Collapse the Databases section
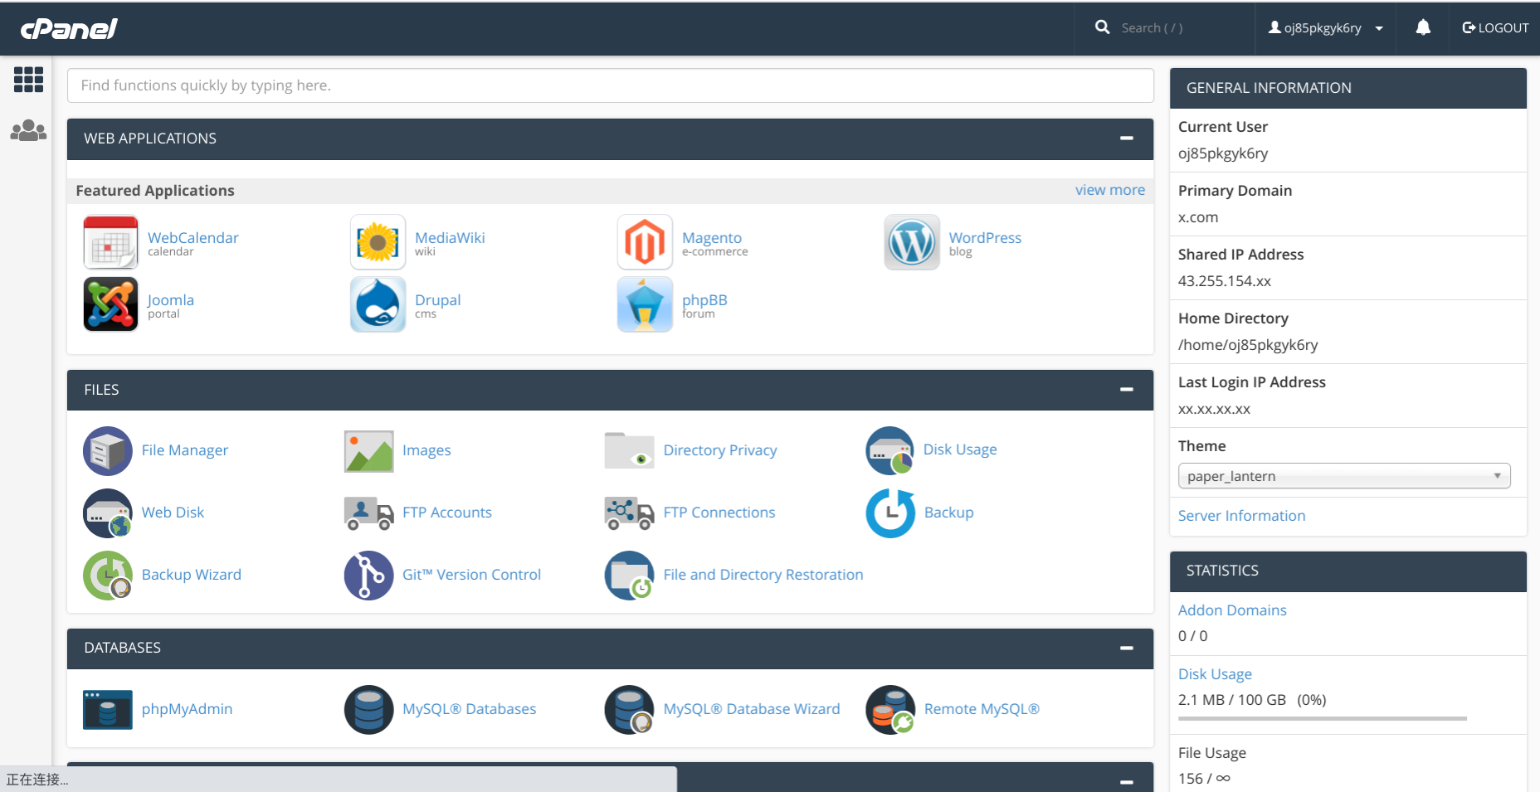1540x792 pixels. pos(1126,648)
